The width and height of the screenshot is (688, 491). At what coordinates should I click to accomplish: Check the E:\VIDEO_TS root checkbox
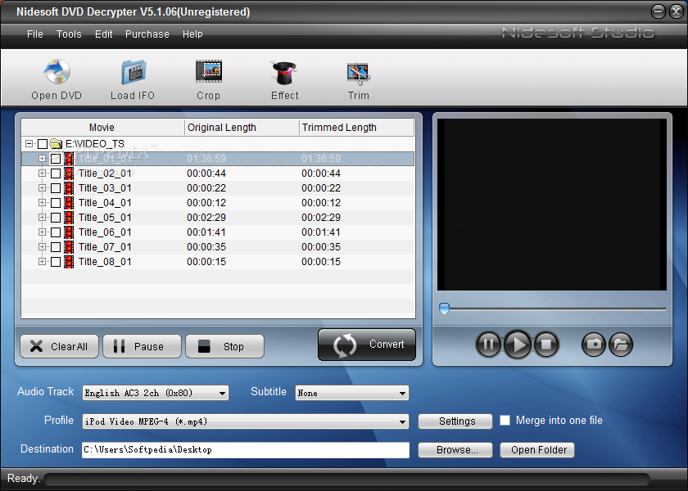point(42,144)
